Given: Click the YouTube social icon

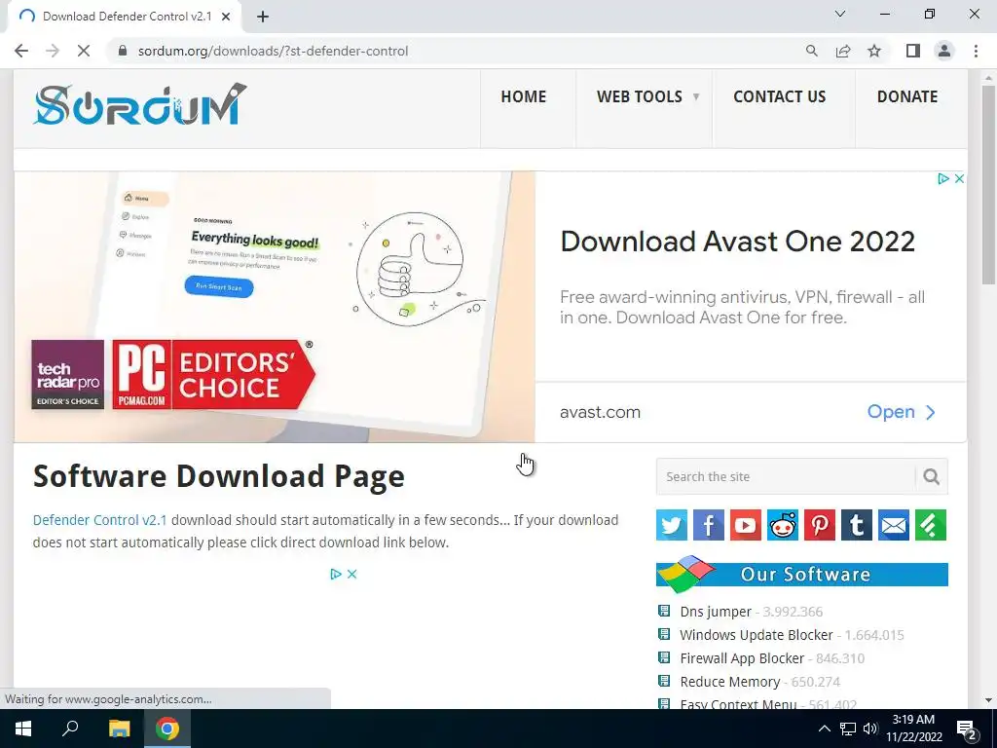Looking at the screenshot, I should [745, 525].
